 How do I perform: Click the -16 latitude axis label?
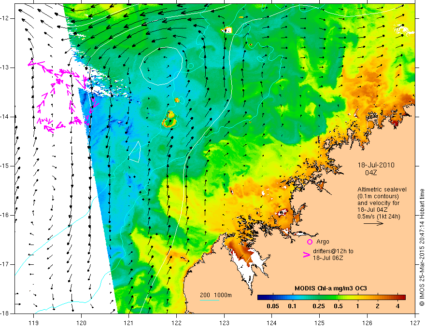coord(5,215)
